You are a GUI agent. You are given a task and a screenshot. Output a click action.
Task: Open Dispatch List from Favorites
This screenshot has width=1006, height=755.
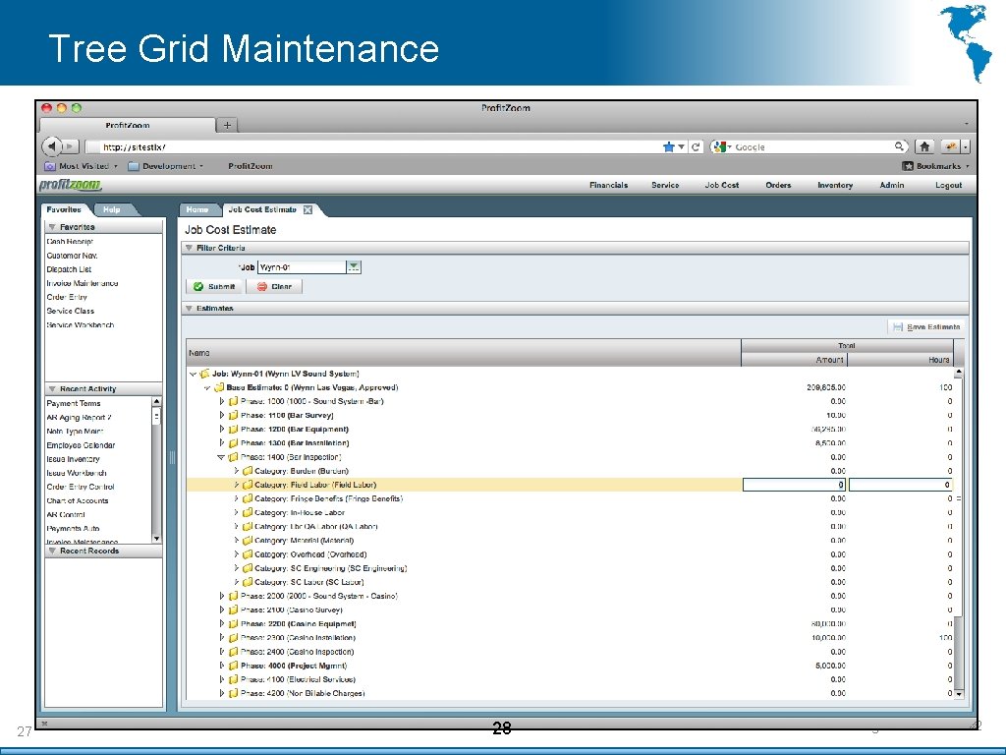69,269
